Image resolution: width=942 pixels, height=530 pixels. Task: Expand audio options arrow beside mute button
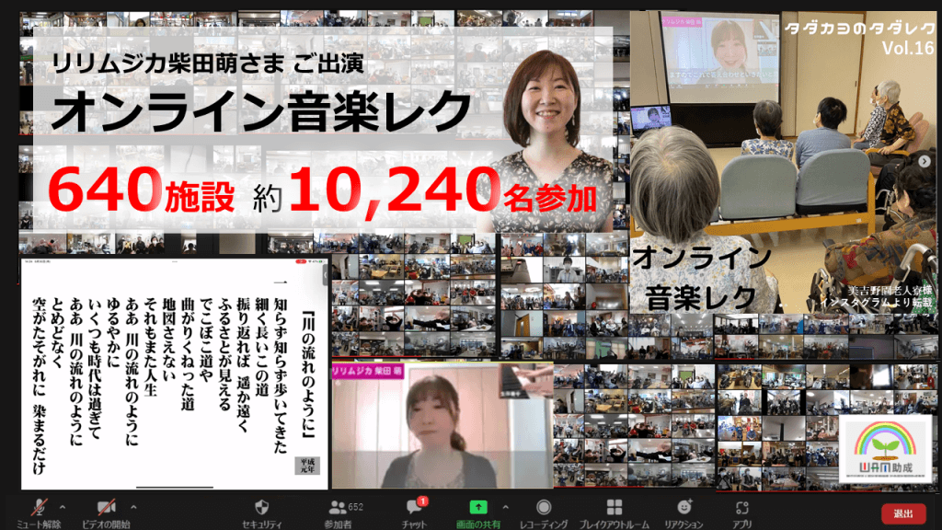pyautogui.click(x=63, y=506)
